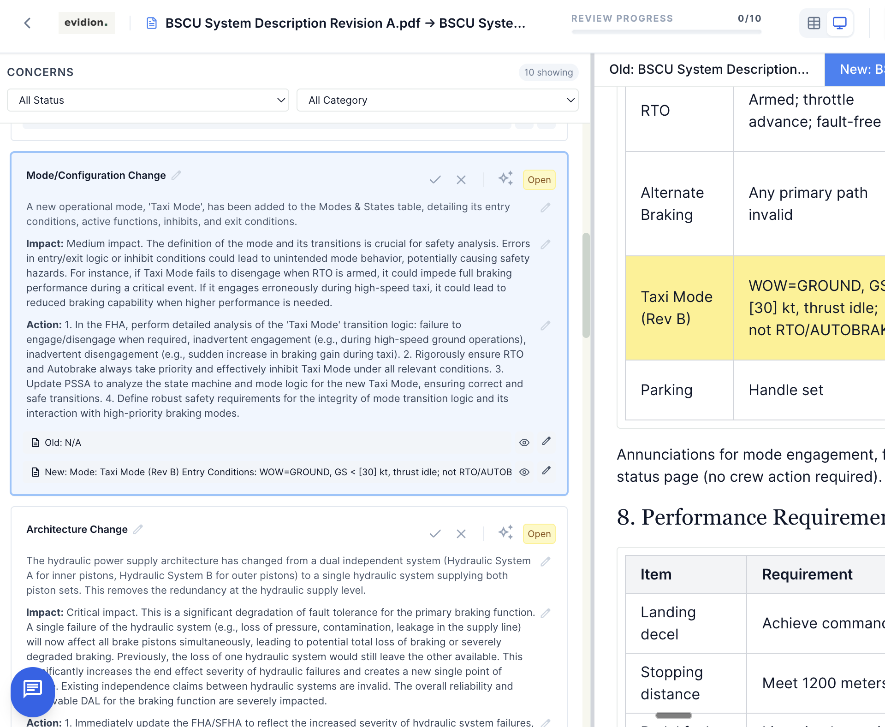Accept the Architecture Change concern with checkmark
Image resolution: width=885 pixels, height=727 pixels.
pyautogui.click(x=435, y=534)
